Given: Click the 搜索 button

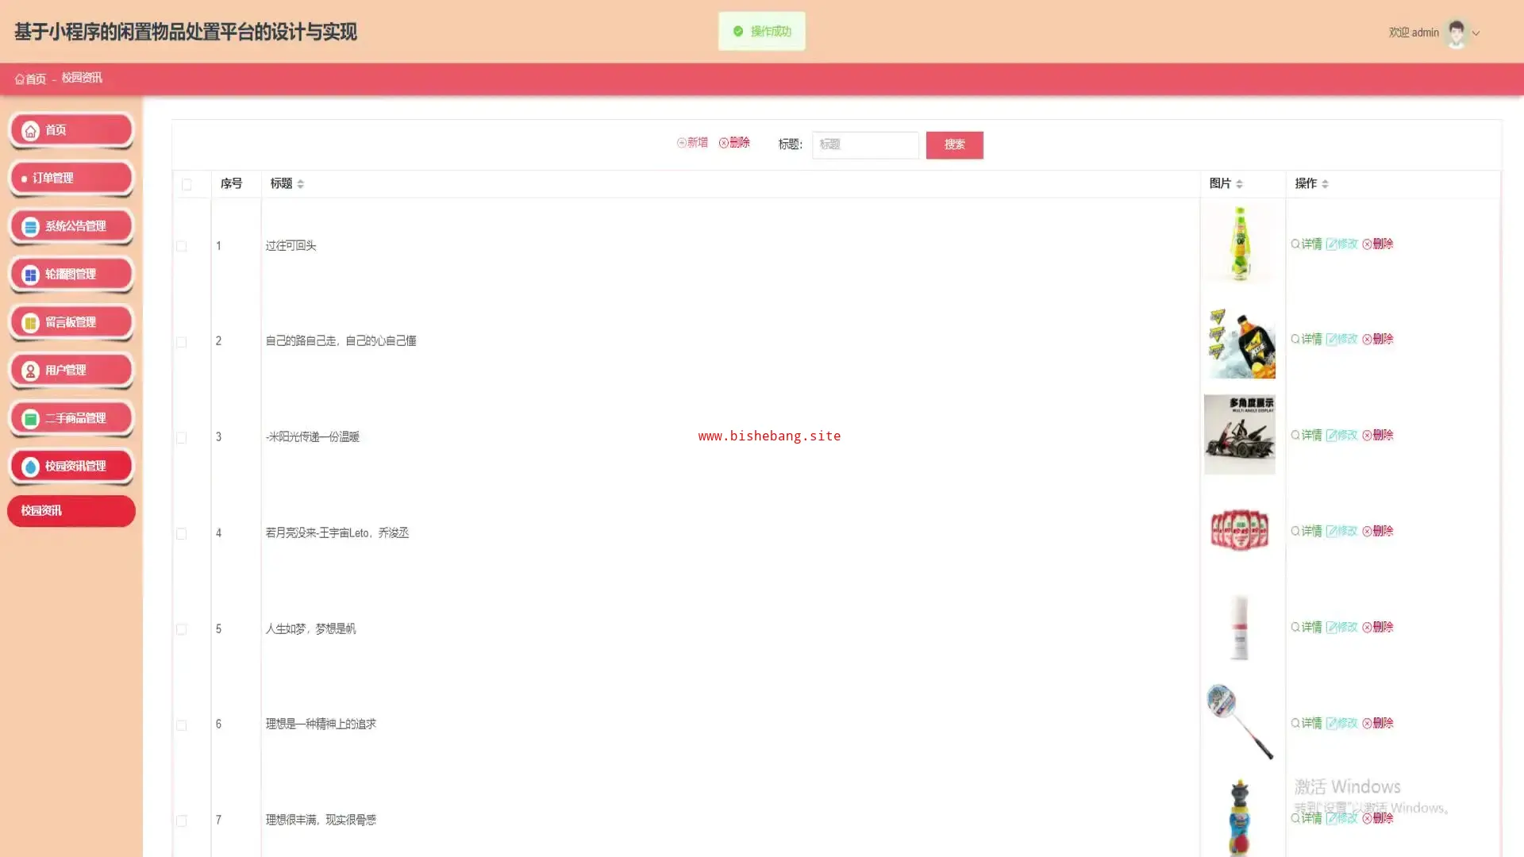Looking at the screenshot, I should pos(954,144).
